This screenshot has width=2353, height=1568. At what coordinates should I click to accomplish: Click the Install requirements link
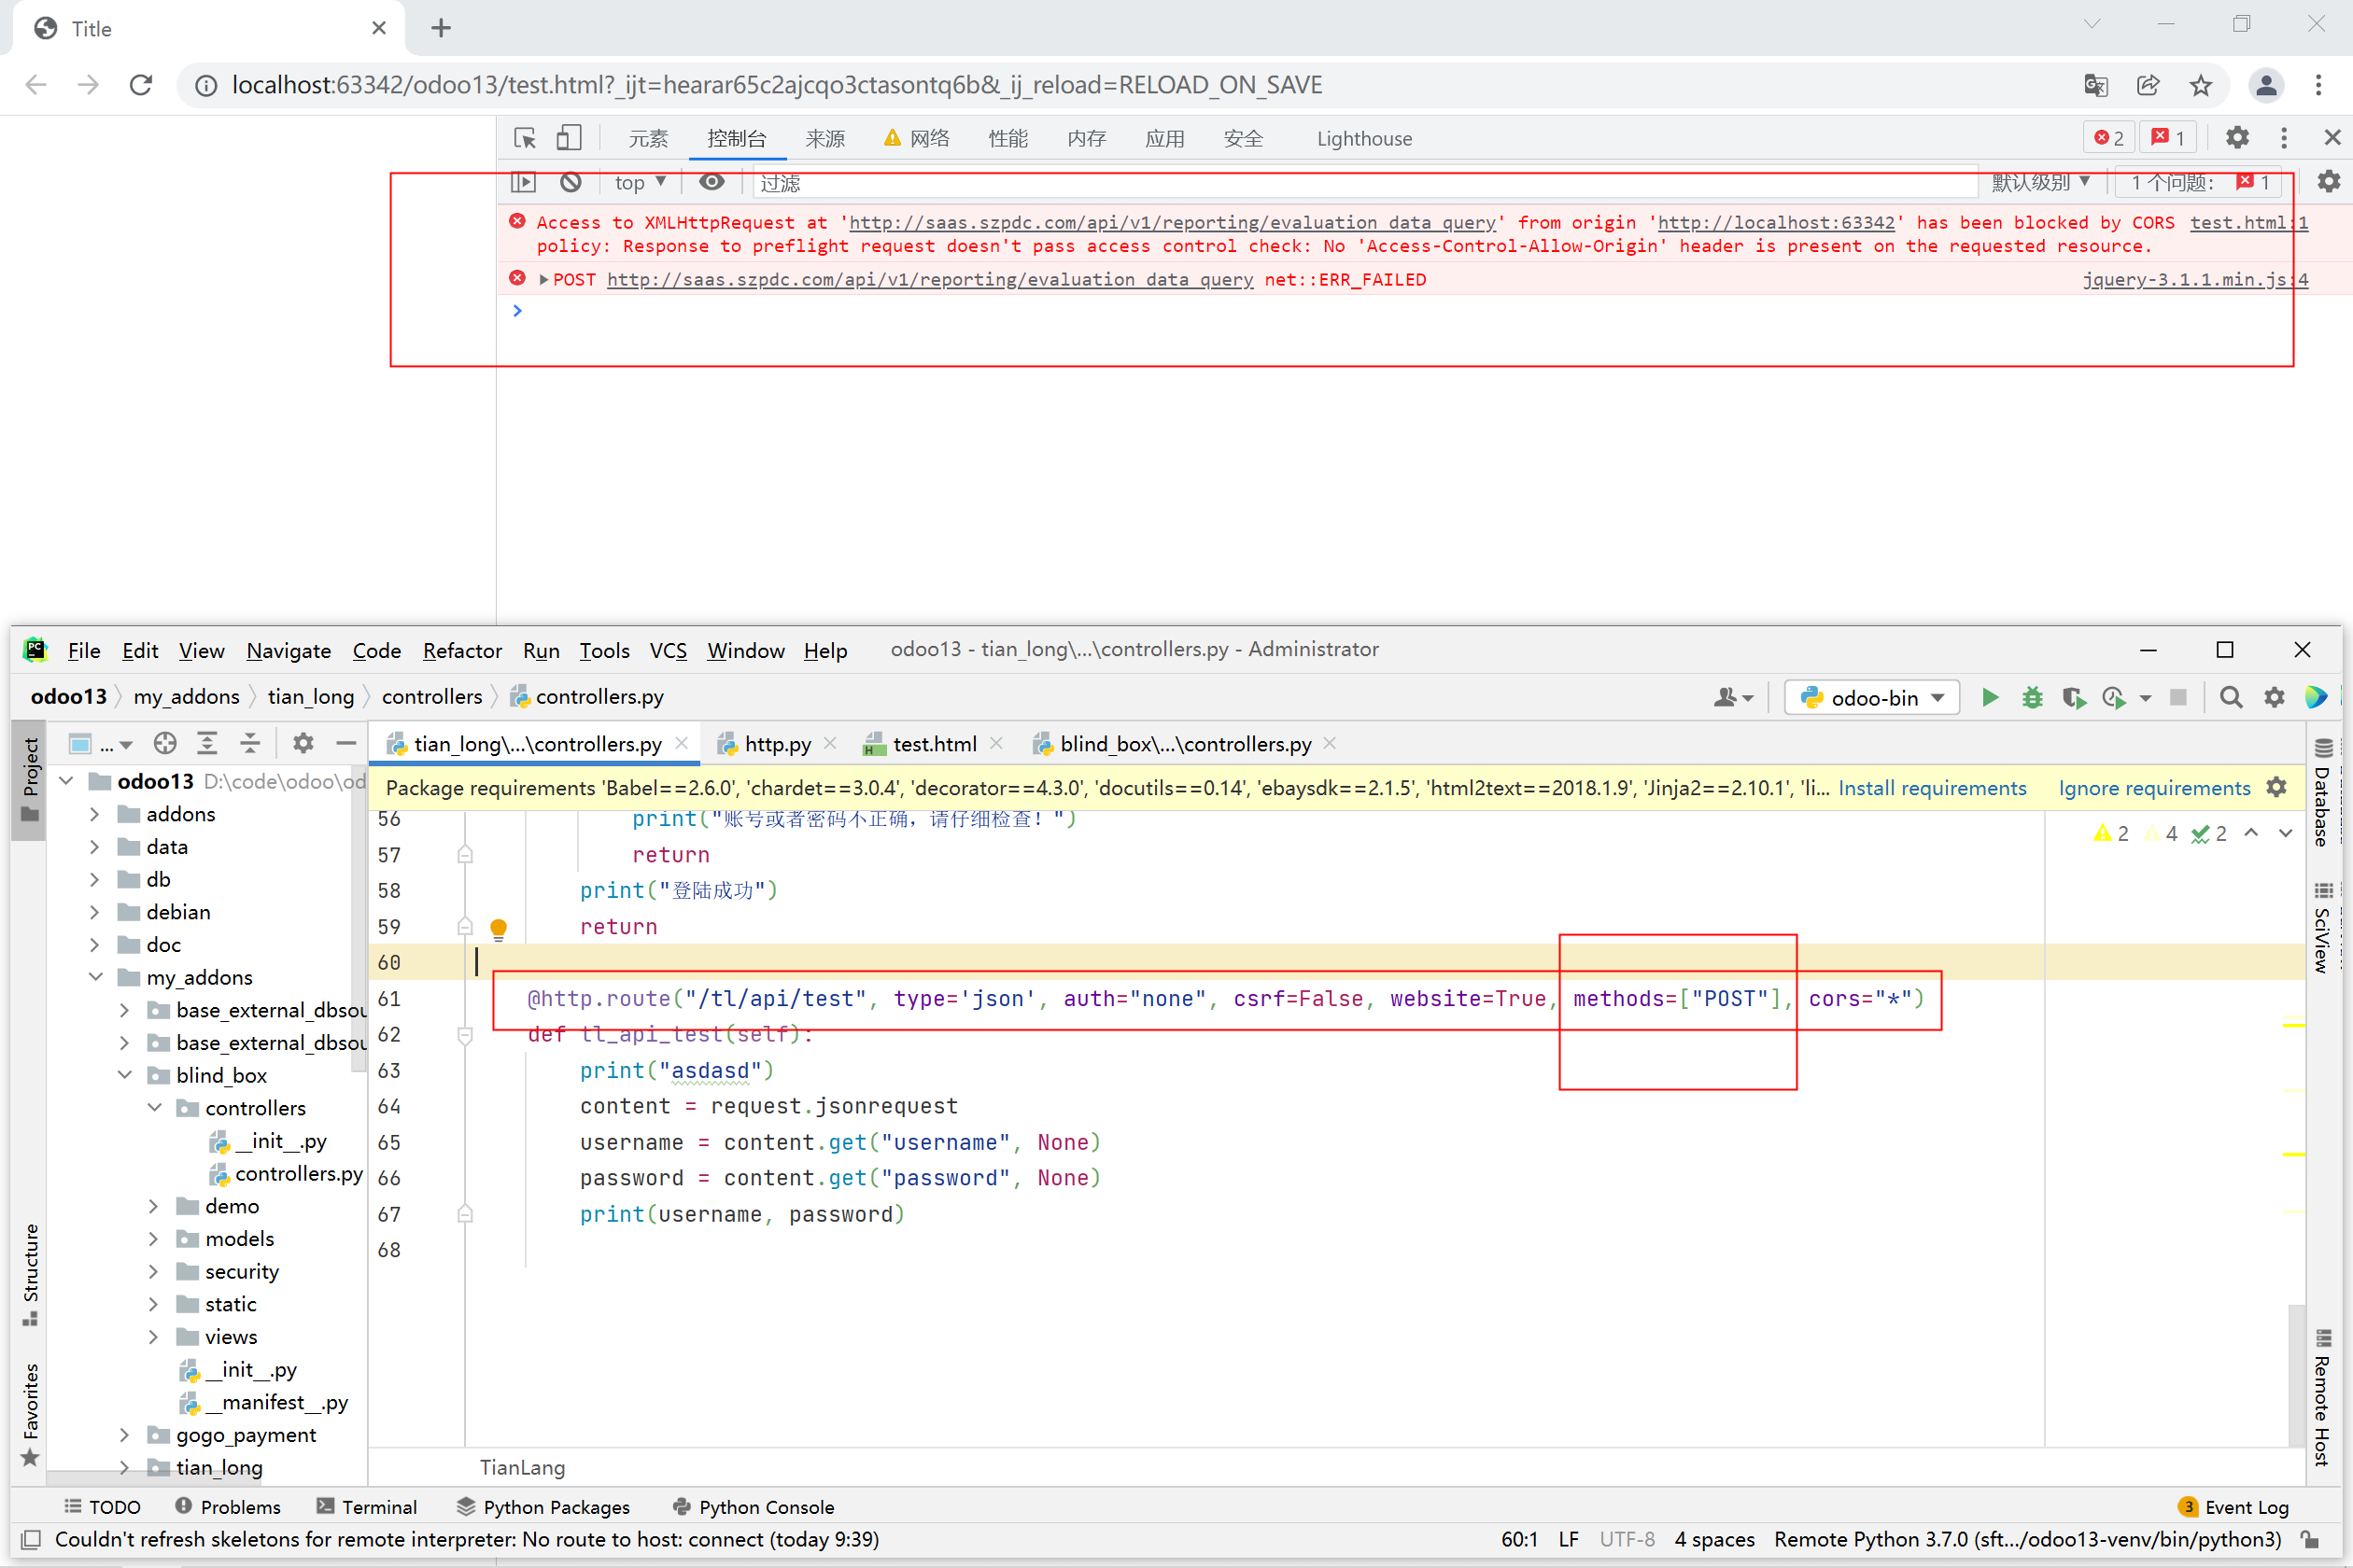click(x=1931, y=788)
